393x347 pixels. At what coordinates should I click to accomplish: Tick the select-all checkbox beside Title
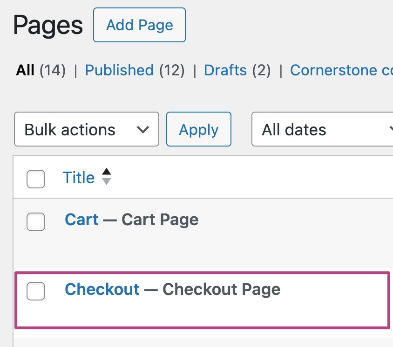[x=36, y=179]
